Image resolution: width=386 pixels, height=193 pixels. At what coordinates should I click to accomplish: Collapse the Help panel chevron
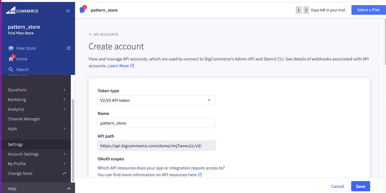[x=69, y=189]
